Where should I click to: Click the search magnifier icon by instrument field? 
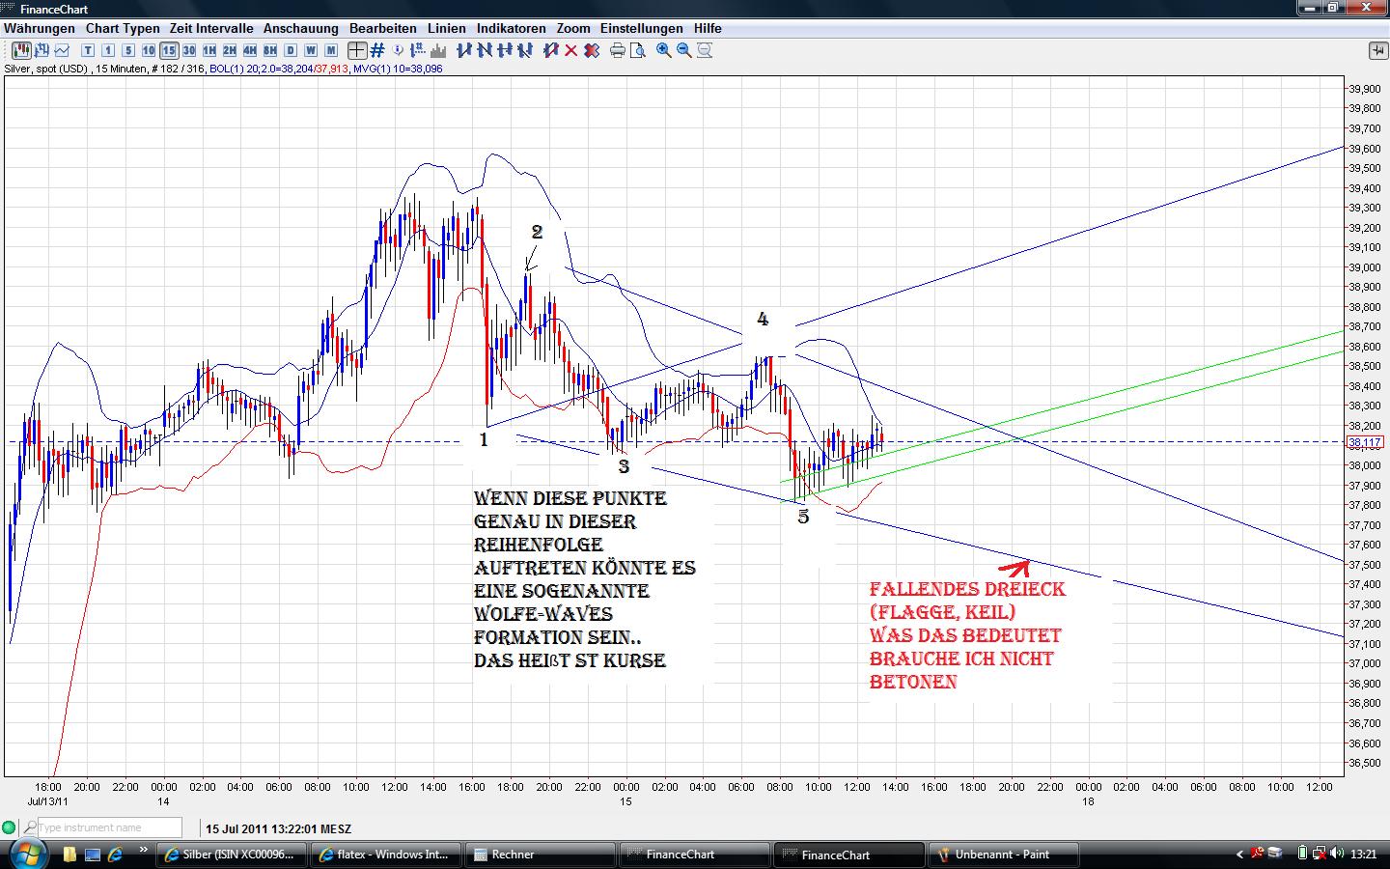pos(30,827)
